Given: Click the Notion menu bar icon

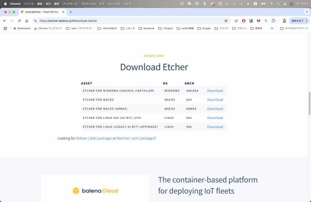Looking at the screenshot, I should [182, 4].
